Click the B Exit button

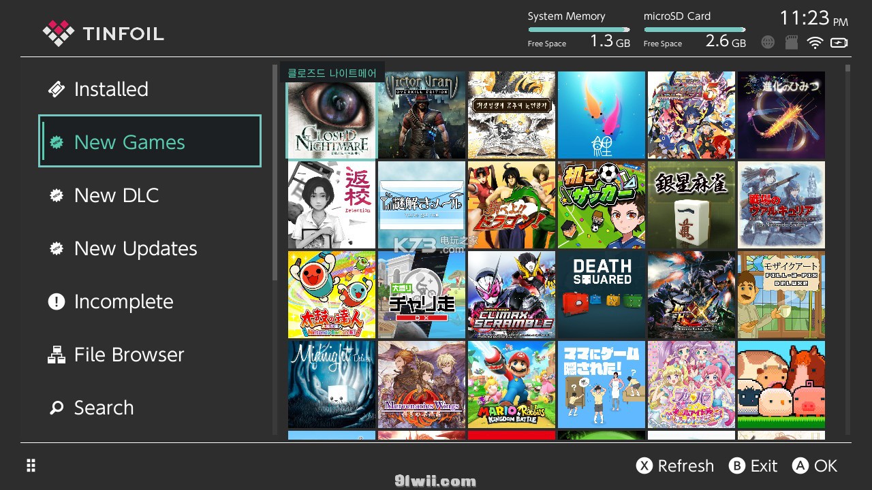753,465
